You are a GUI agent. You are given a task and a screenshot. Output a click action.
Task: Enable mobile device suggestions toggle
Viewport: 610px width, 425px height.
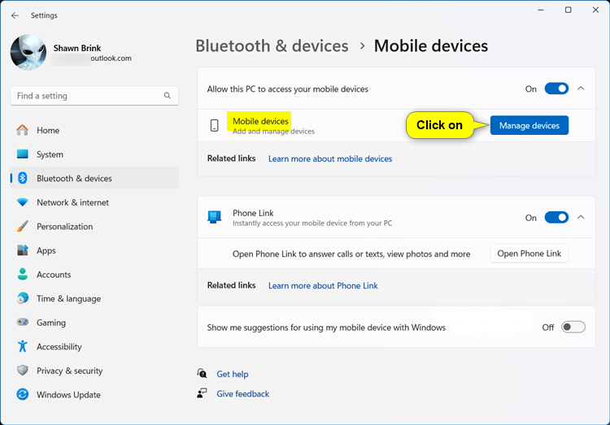point(573,327)
